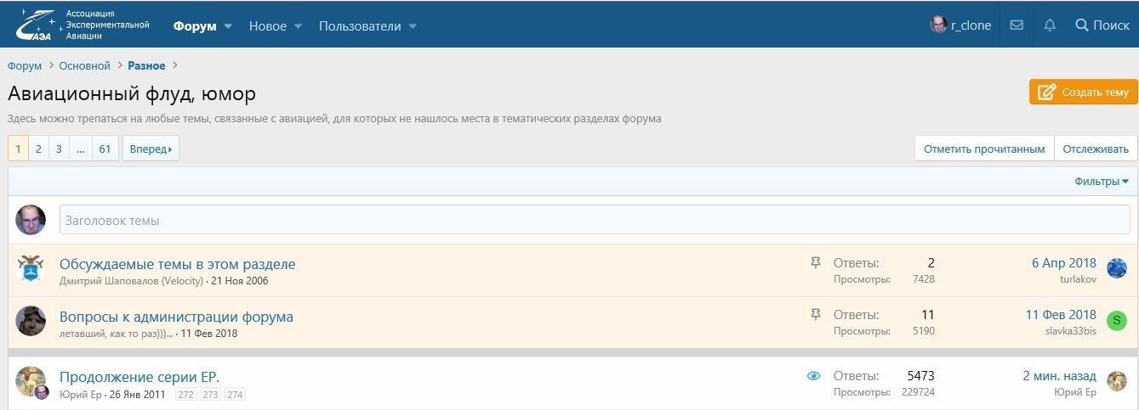The height and width of the screenshot is (410, 1139).
Task: Click the Создать тему button
Action: click(1083, 93)
